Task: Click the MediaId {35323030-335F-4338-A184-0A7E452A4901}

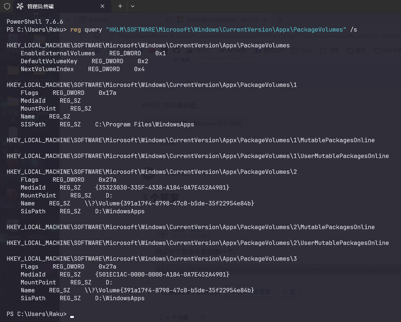Action: point(162,188)
